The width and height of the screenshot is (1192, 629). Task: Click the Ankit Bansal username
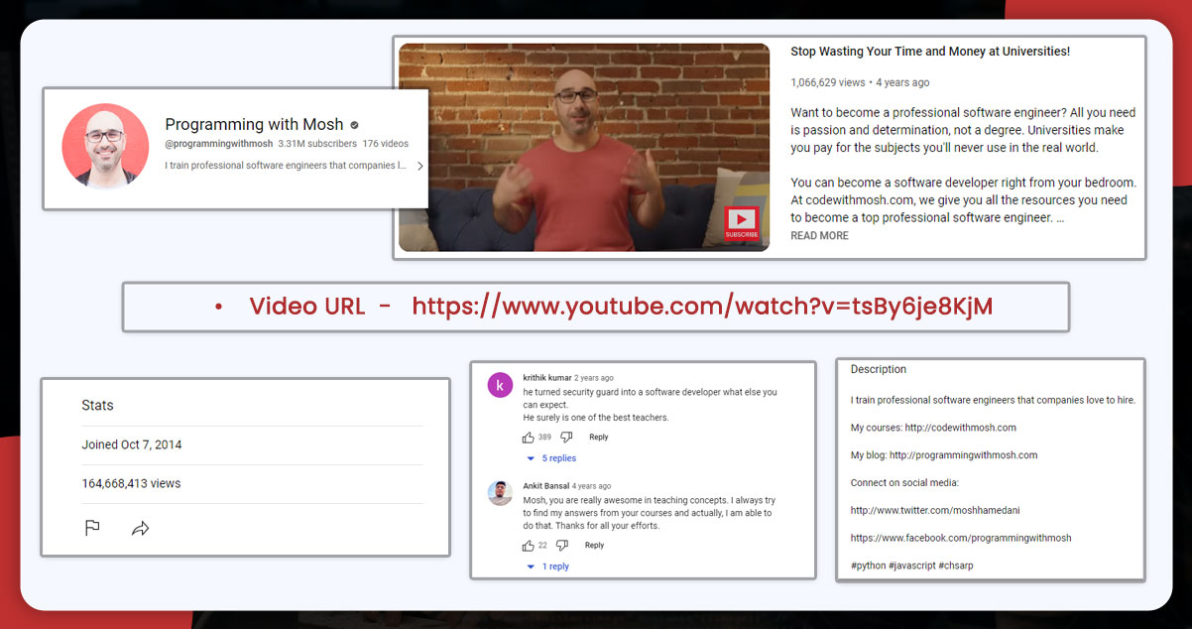click(x=546, y=486)
